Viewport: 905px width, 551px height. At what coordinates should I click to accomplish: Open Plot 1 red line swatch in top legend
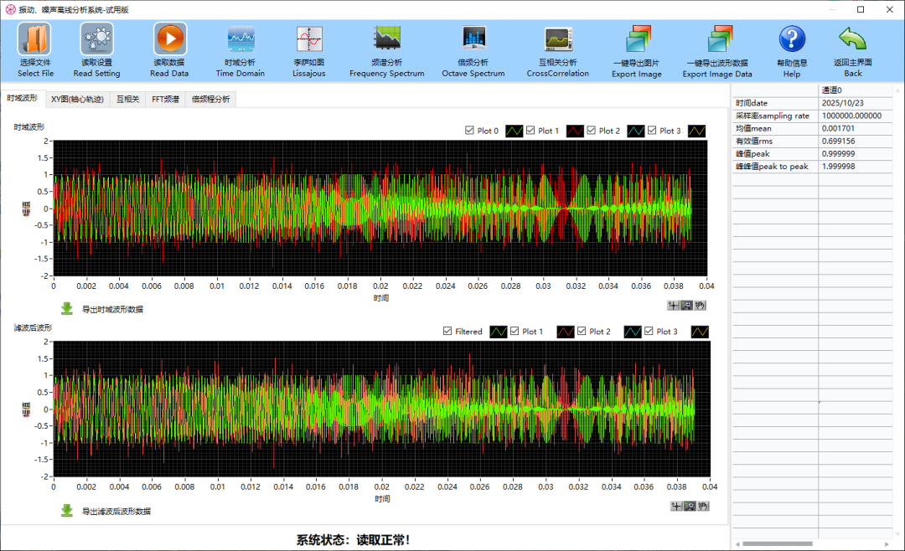(x=575, y=131)
